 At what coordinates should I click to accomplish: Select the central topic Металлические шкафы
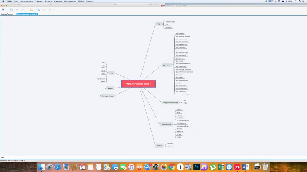(x=139, y=84)
